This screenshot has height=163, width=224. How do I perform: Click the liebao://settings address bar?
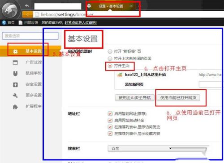coord(129,14)
